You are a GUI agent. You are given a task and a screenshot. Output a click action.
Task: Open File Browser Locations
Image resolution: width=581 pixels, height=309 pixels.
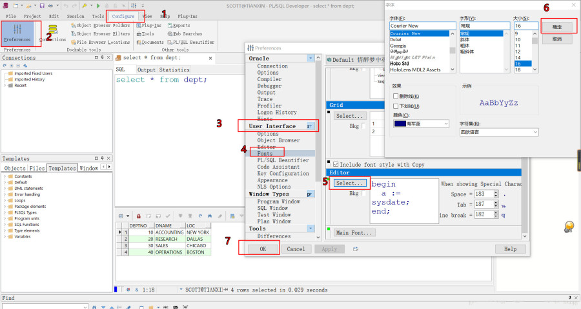[101, 42]
